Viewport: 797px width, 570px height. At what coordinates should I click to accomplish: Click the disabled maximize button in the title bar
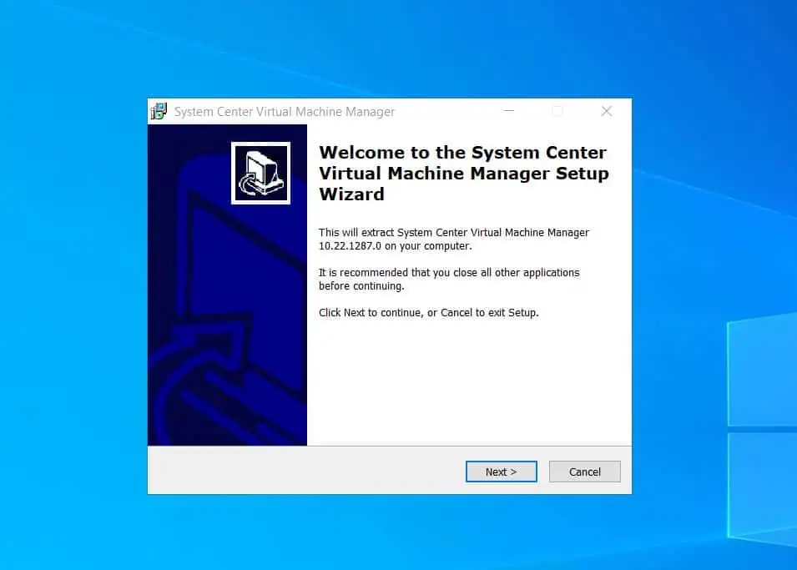pyautogui.click(x=557, y=111)
